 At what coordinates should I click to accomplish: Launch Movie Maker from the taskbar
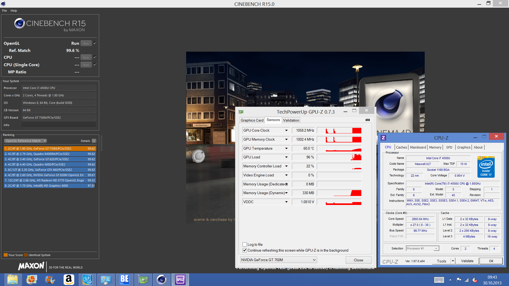(50, 280)
